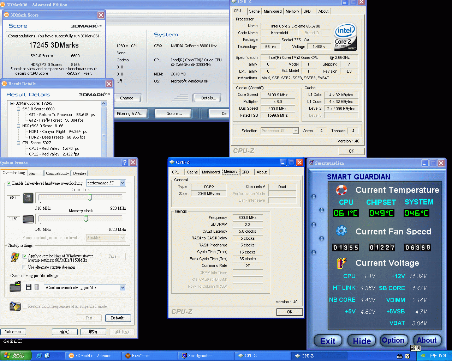Click the gear Current Fan Speed icon
Screen dimensions: 452x361
pos(341,231)
